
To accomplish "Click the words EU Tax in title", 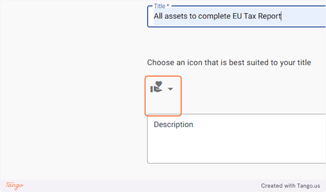I will [244, 16].
